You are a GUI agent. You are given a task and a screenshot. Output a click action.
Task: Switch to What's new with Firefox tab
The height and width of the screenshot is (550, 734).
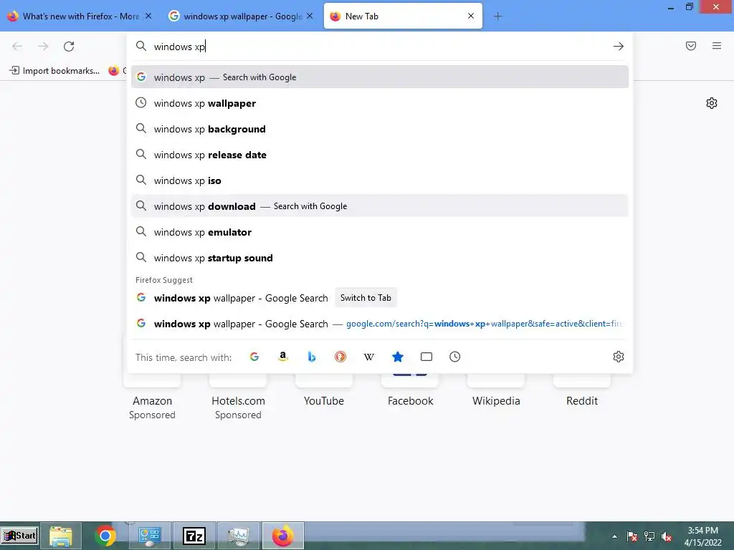80,16
